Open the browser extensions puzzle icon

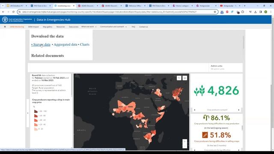pyautogui.click(x=243, y=12)
